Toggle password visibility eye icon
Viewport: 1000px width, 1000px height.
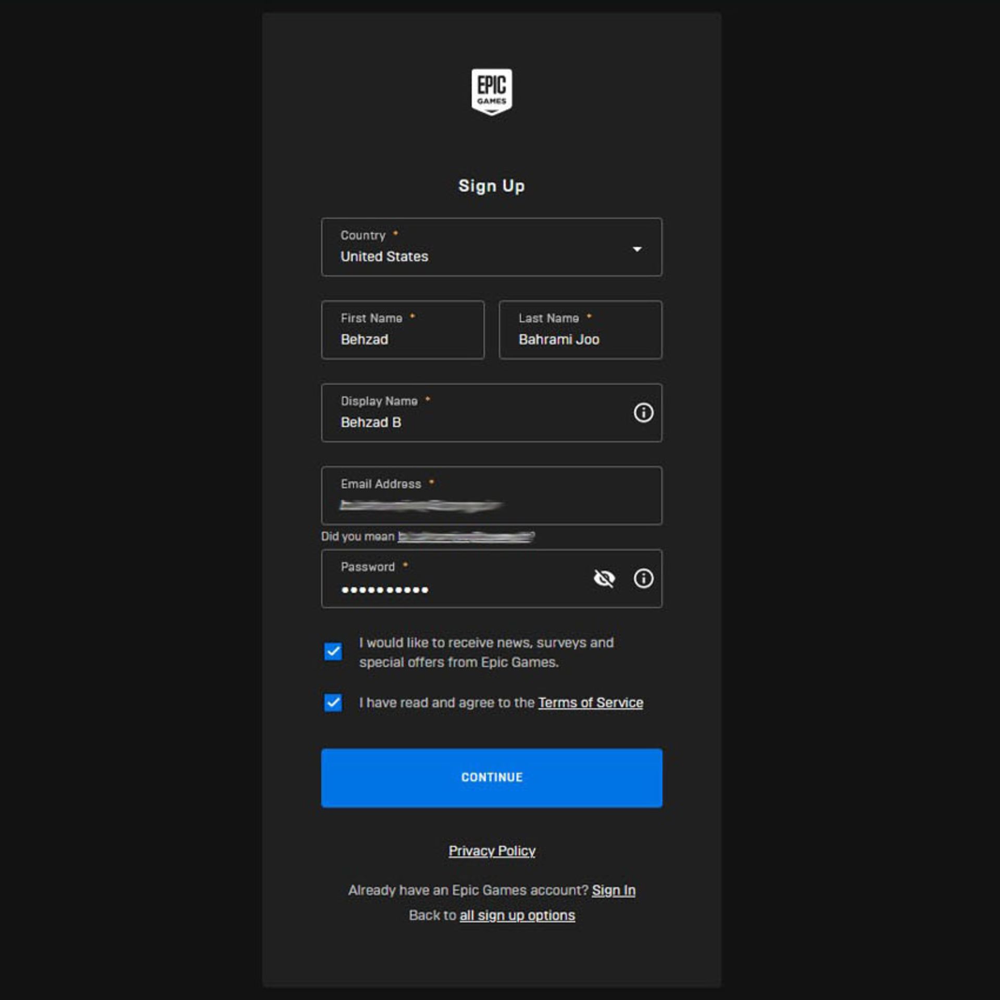pyautogui.click(x=604, y=578)
